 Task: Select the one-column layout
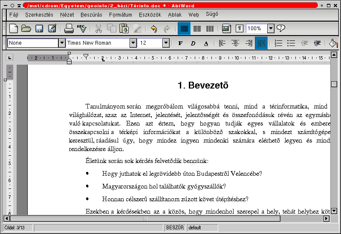click(184, 29)
